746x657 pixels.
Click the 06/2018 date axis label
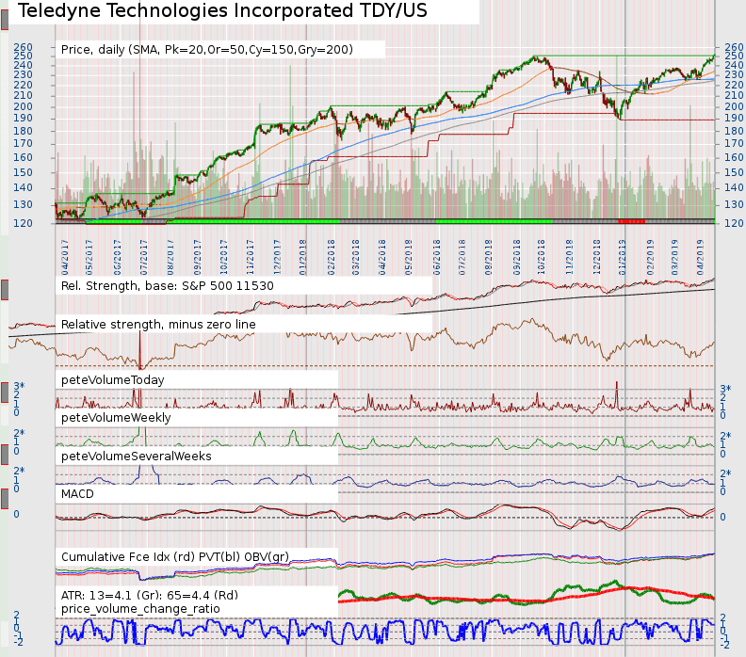click(437, 257)
